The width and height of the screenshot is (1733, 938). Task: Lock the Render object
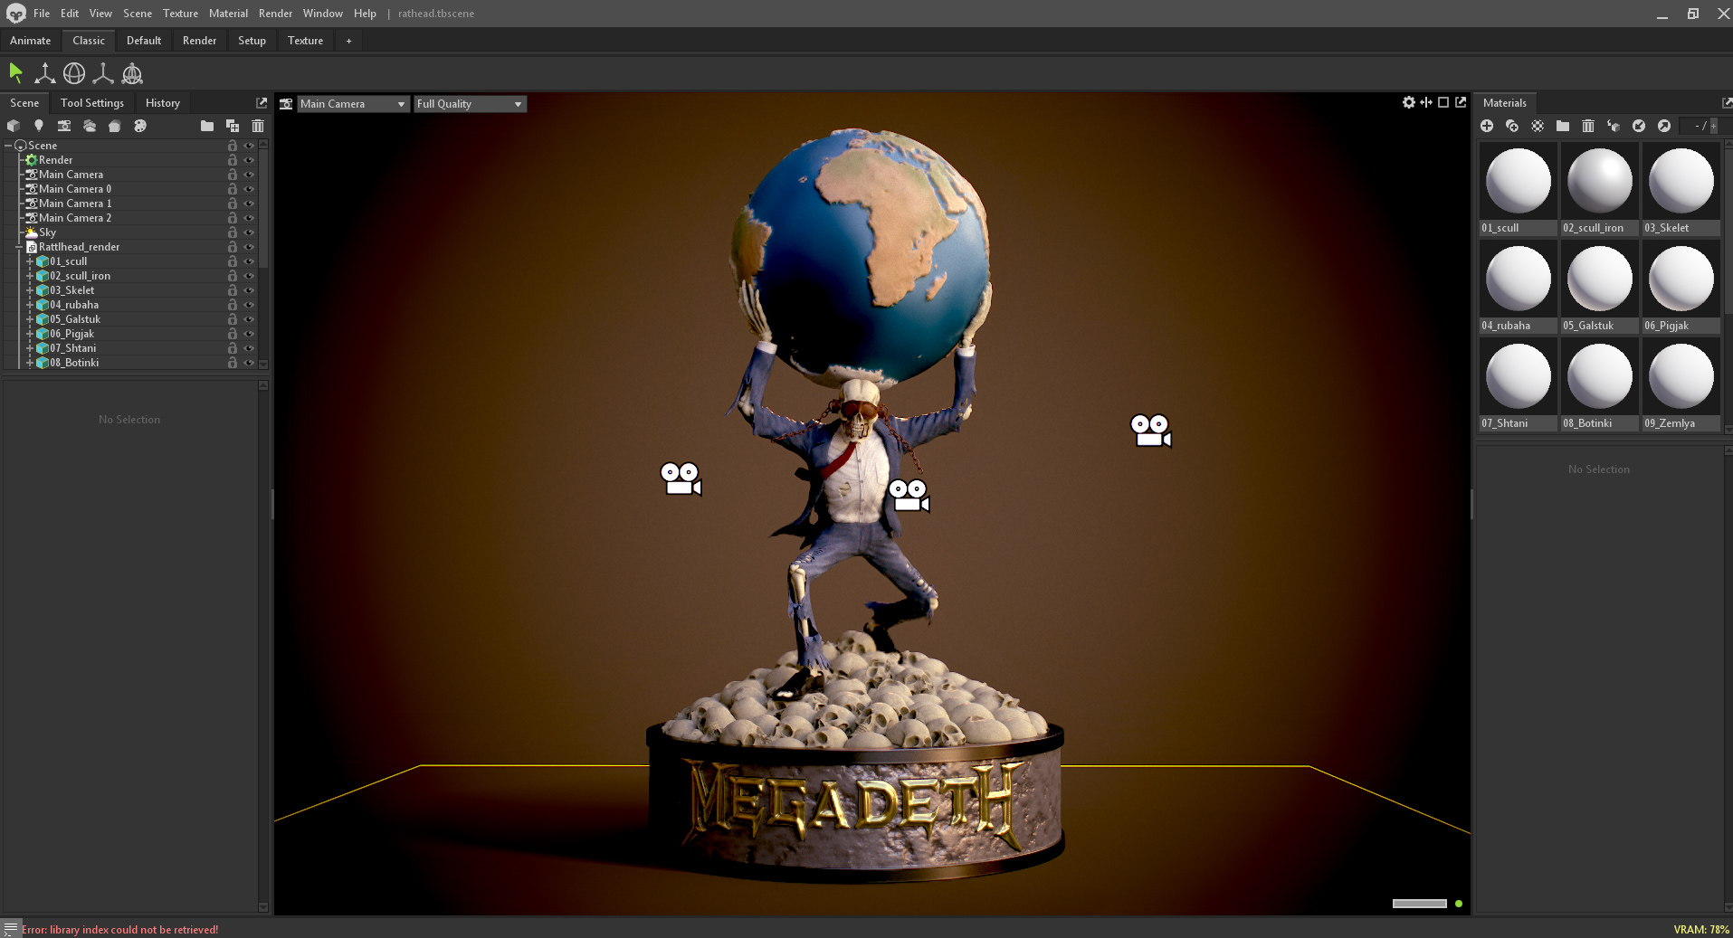[x=233, y=160]
